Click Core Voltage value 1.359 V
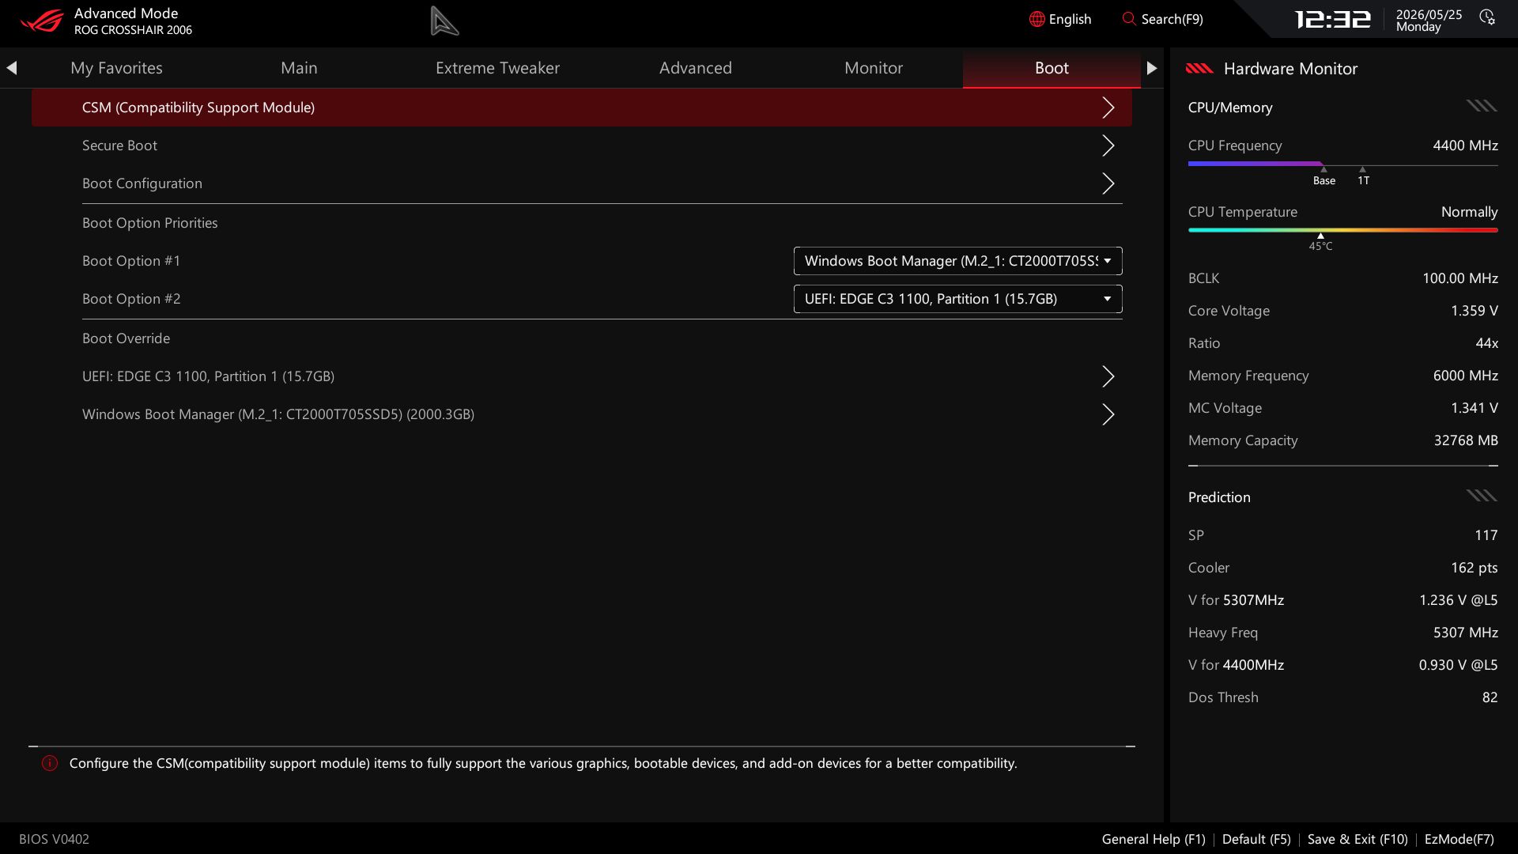Image resolution: width=1518 pixels, height=854 pixels. 1474,311
